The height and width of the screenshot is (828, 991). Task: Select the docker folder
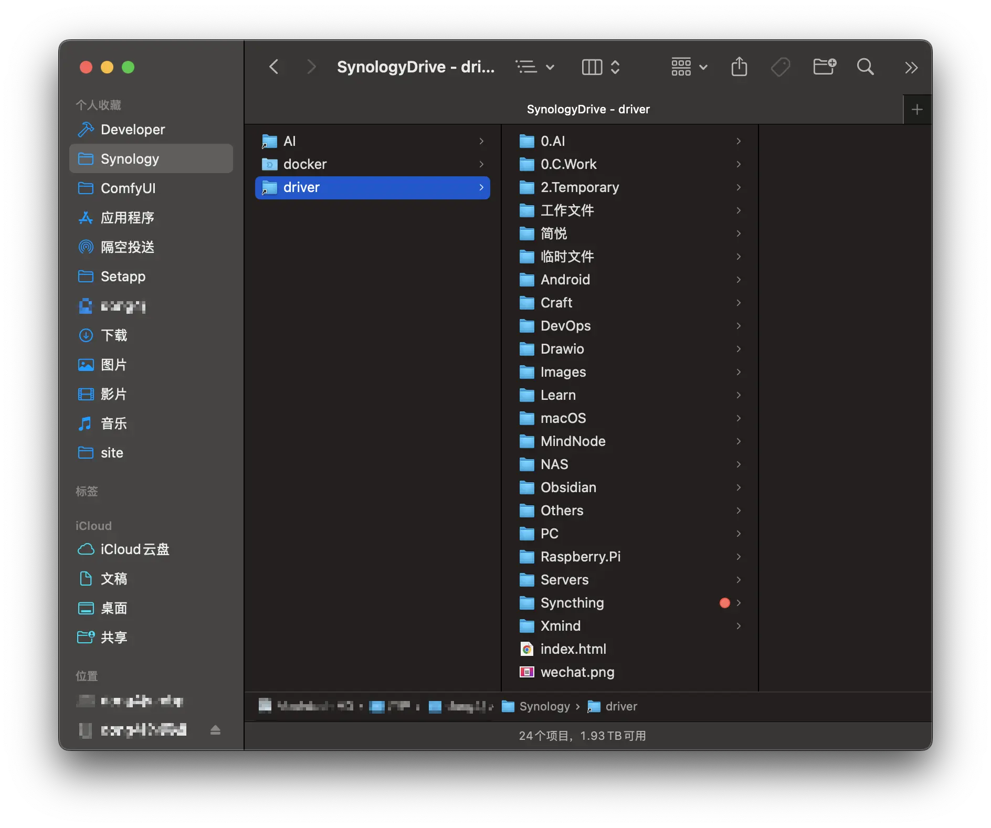pos(304,164)
